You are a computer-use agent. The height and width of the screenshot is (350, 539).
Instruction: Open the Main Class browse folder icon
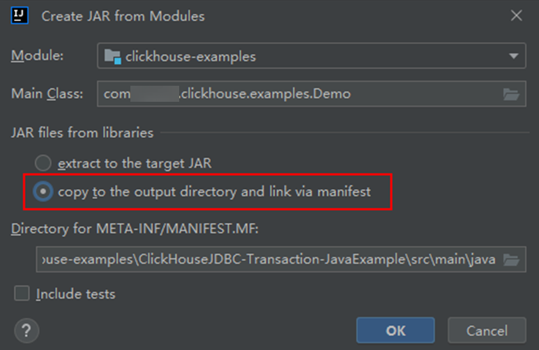pos(511,94)
